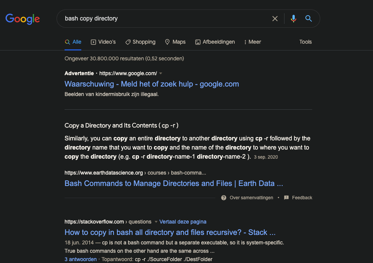Screen dimensions: 373x263
Task: Click the Shopping tab tag icon
Action: coord(128,42)
